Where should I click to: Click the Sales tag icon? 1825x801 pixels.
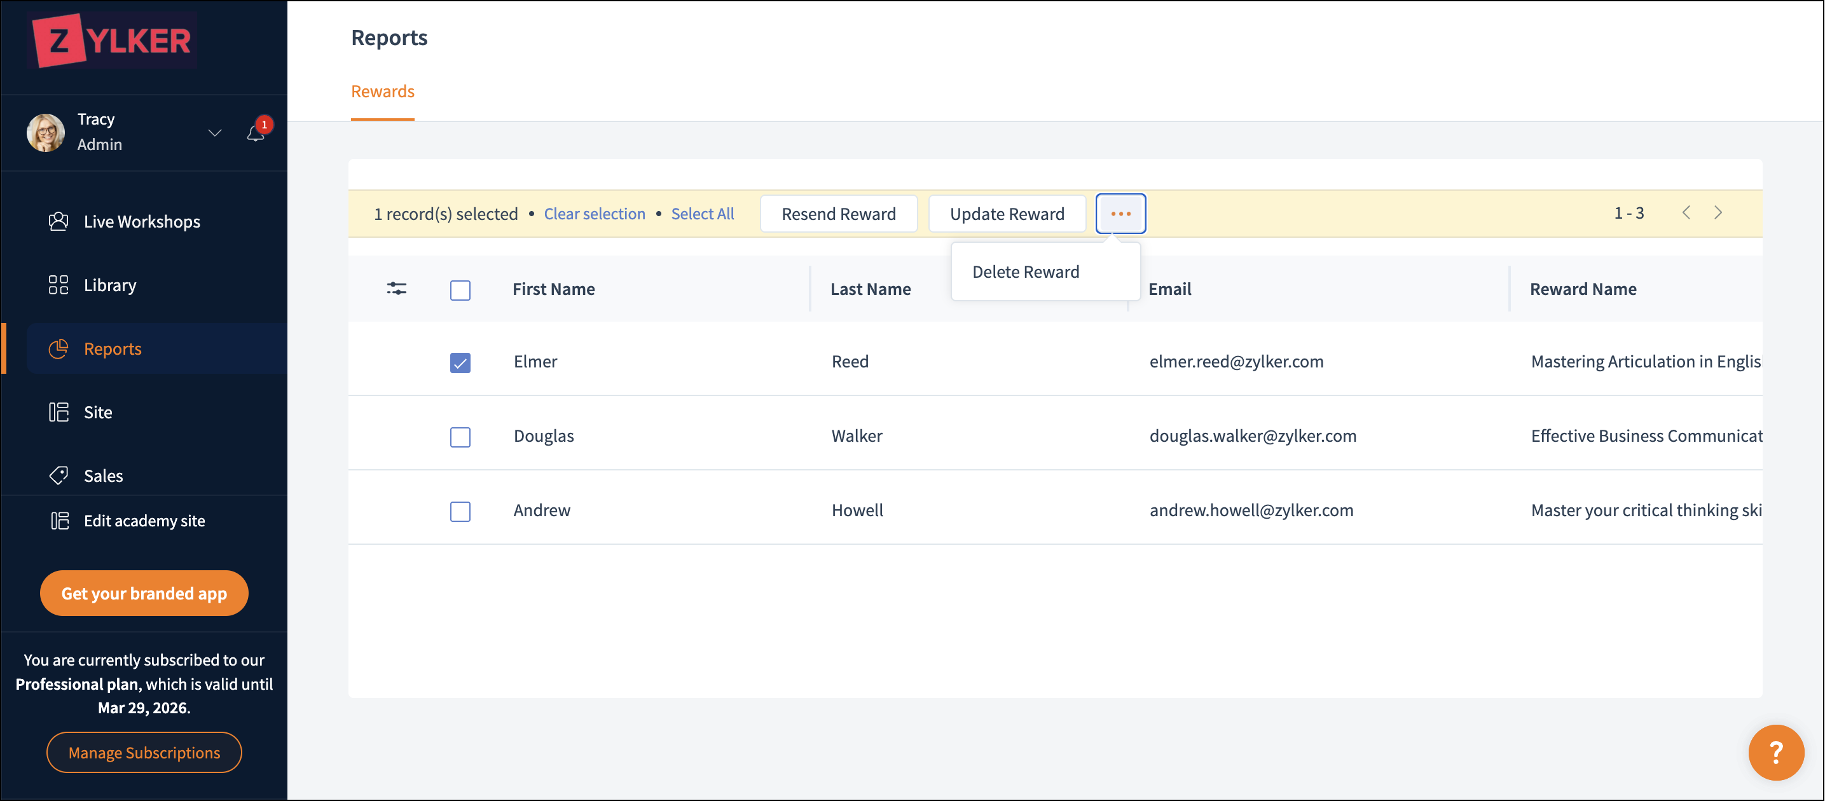click(x=58, y=476)
